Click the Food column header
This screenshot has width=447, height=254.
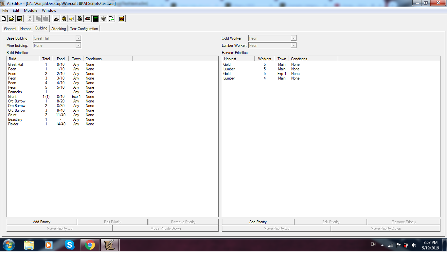(61, 59)
